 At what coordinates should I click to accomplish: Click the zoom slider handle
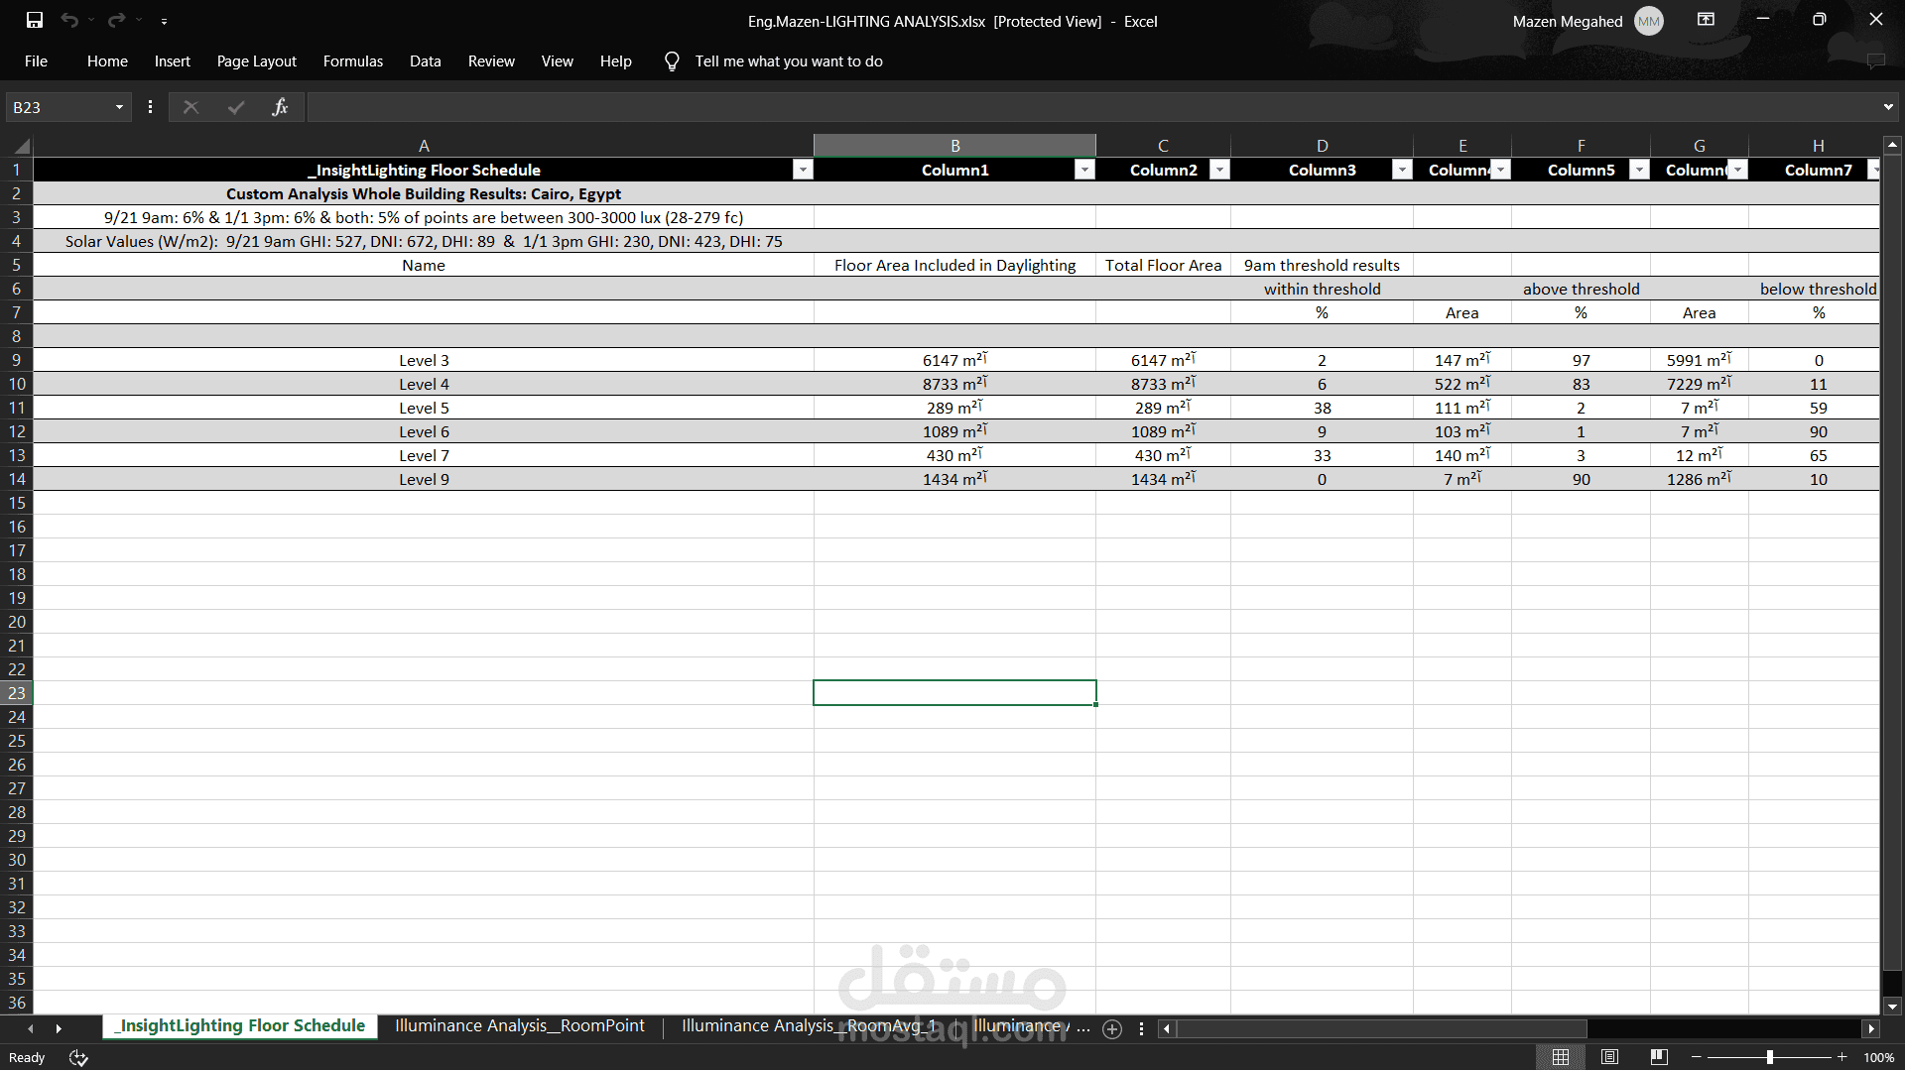[x=1769, y=1057]
